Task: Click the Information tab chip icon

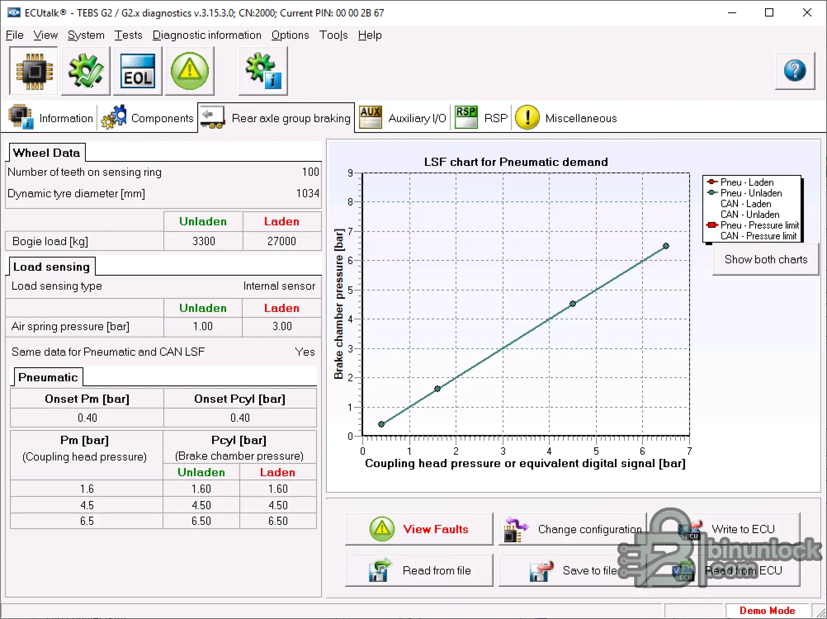Action: pyautogui.click(x=21, y=117)
